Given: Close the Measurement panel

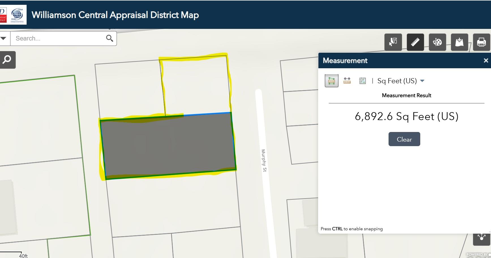Looking at the screenshot, I should pos(486,61).
